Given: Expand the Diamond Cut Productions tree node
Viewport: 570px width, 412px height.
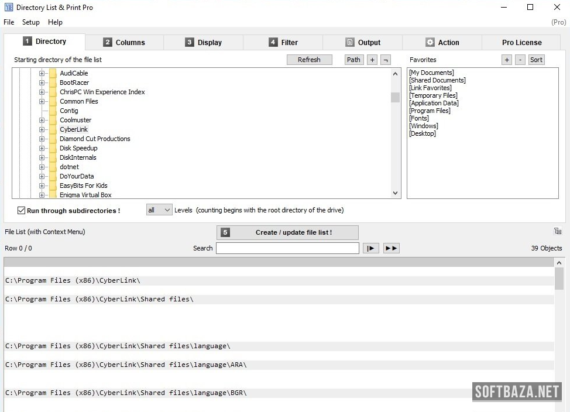Looking at the screenshot, I should pyautogui.click(x=42, y=139).
